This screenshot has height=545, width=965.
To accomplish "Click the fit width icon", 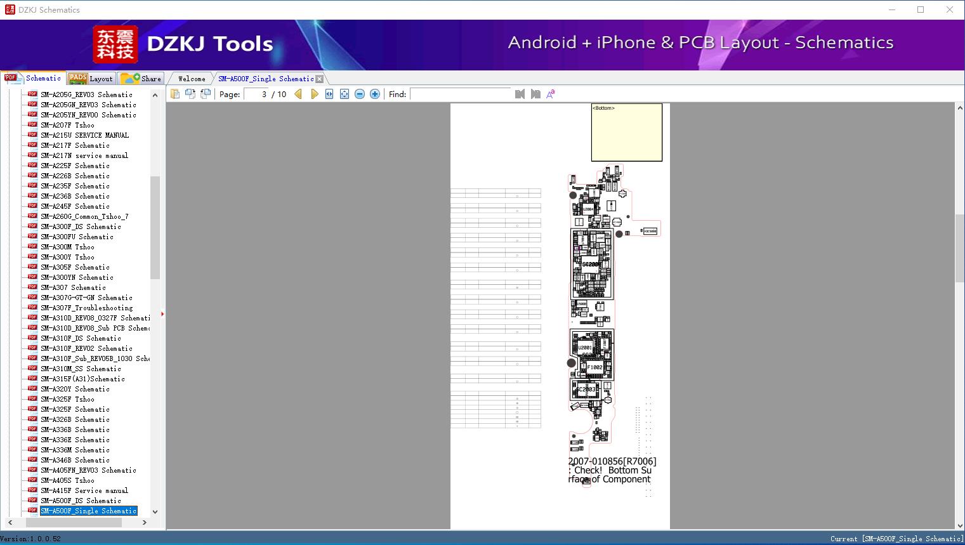I will [x=329, y=94].
